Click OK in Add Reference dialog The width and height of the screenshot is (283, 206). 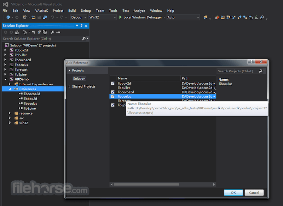pyautogui.click(x=233, y=193)
